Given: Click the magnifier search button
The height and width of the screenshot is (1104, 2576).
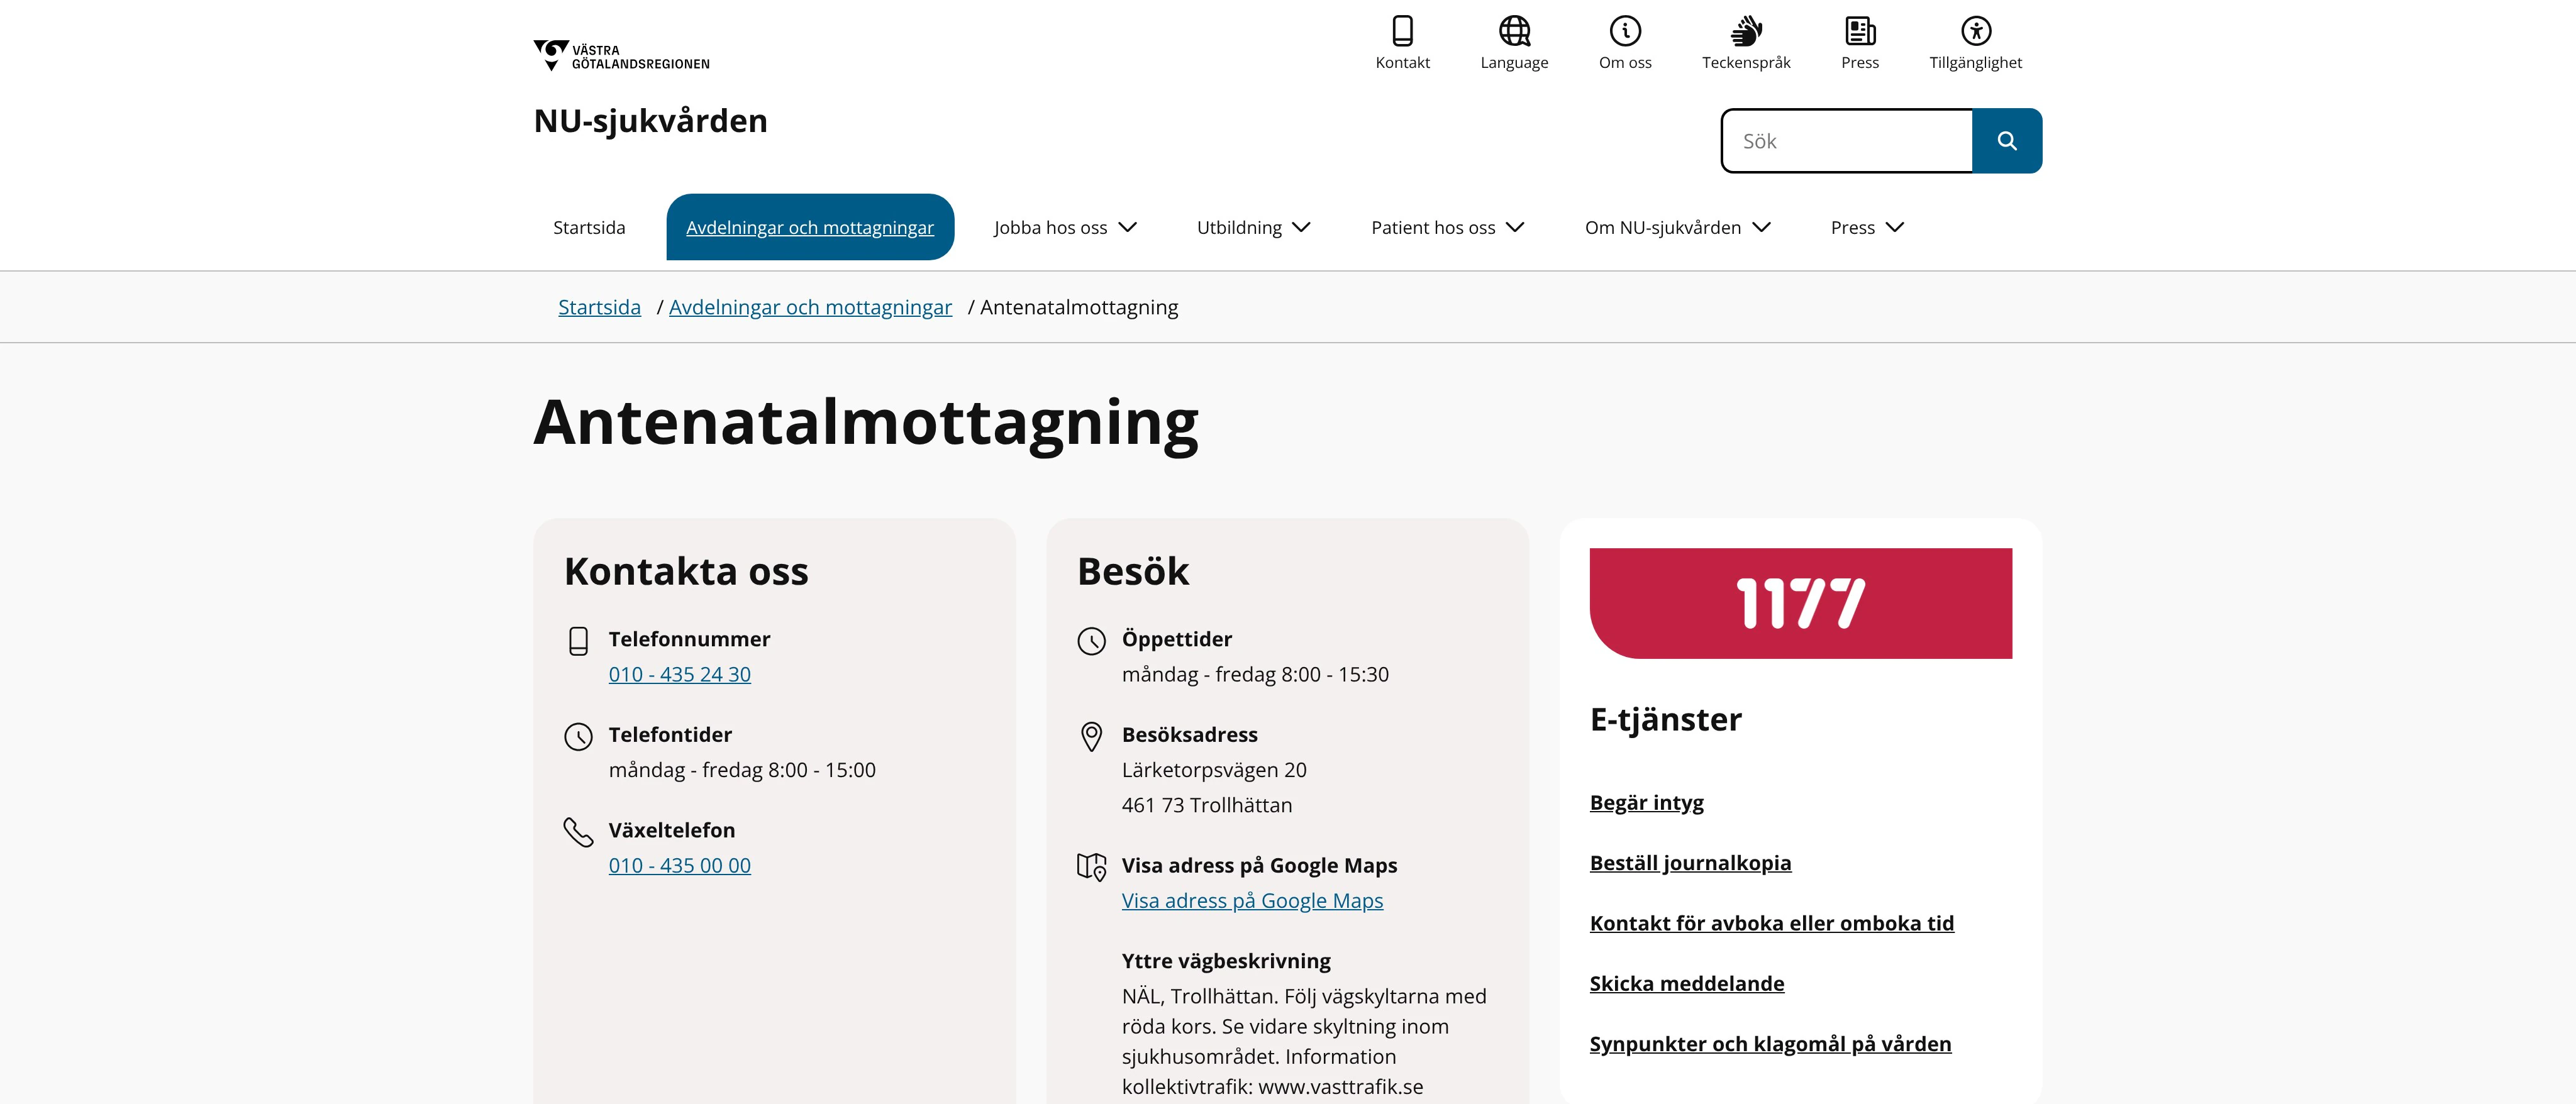Looking at the screenshot, I should pyautogui.click(x=2006, y=141).
